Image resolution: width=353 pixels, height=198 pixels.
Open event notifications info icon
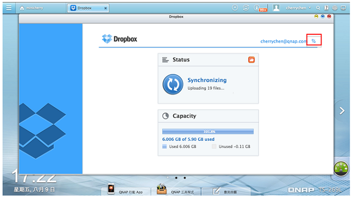pyautogui.click(x=256, y=8)
